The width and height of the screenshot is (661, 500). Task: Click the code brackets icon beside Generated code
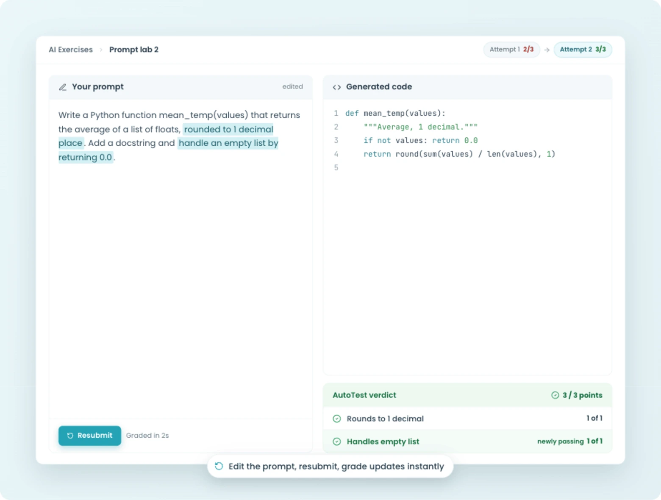pyautogui.click(x=337, y=87)
